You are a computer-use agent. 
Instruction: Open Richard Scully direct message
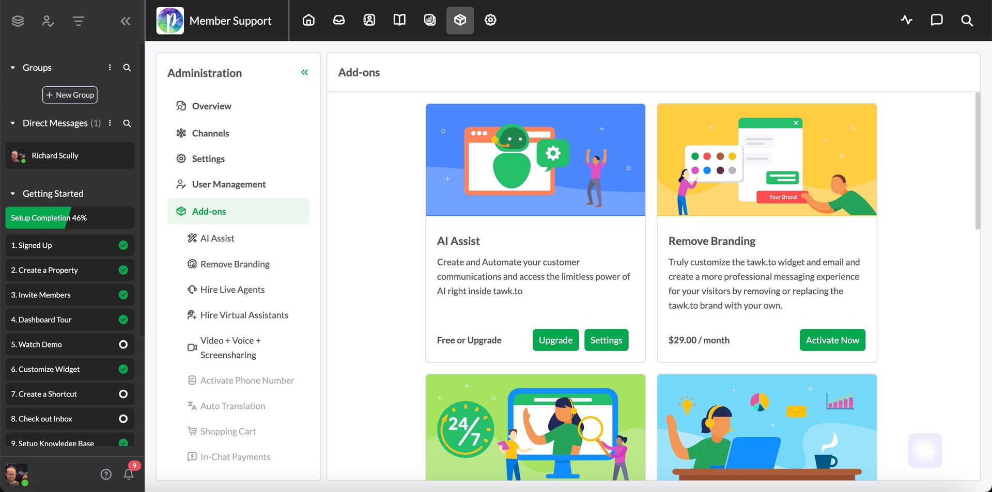coord(70,155)
